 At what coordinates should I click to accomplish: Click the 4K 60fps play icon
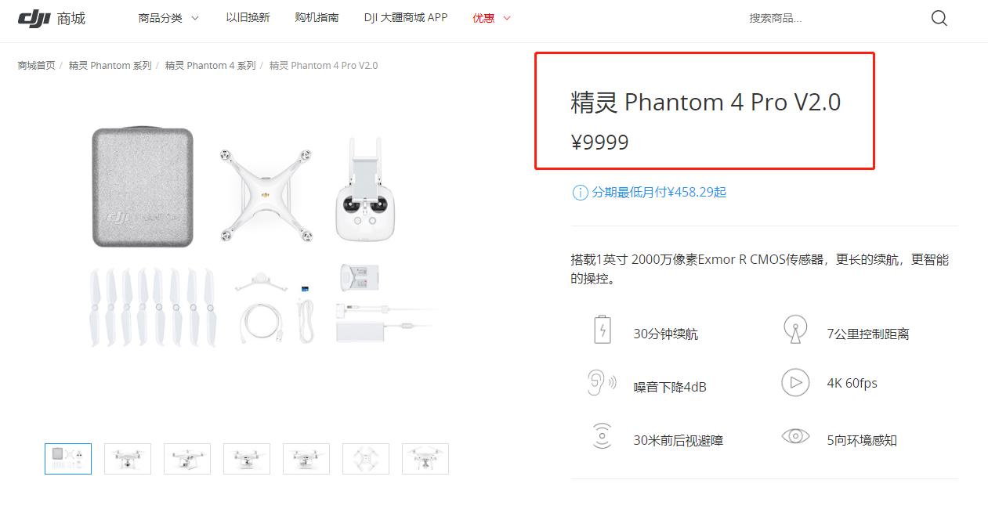pos(795,382)
